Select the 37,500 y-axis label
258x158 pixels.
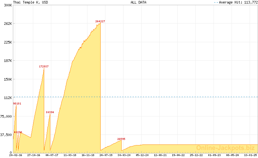(x=6, y=135)
